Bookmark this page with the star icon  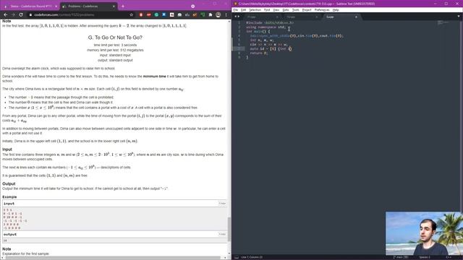pyautogui.click(x=132, y=14)
